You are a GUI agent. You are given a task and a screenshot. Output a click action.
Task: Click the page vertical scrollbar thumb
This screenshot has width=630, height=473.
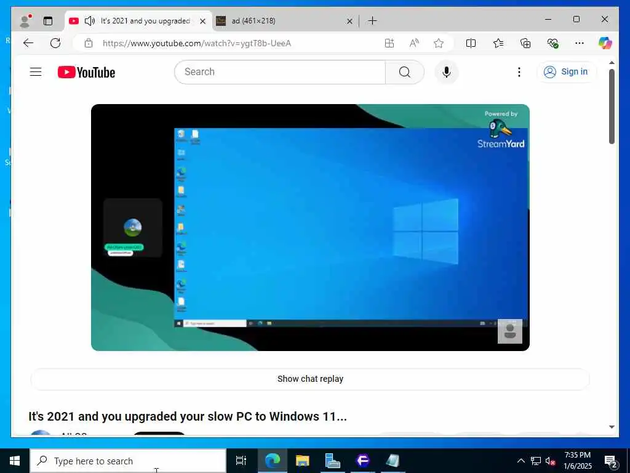coord(612,107)
